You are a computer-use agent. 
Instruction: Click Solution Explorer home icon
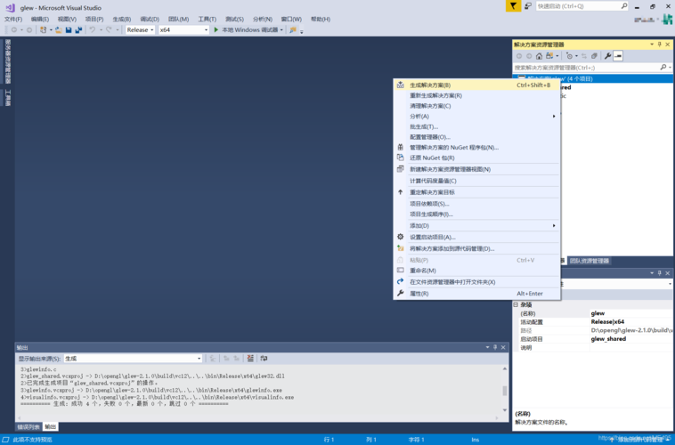point(539,56)
